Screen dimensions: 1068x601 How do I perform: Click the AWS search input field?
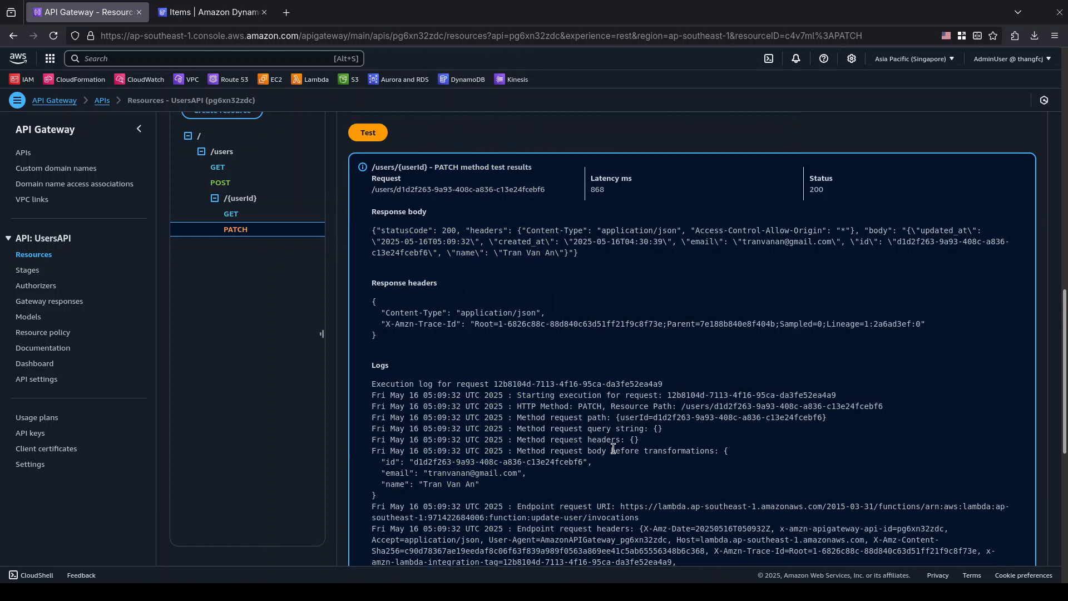(214, 58)
